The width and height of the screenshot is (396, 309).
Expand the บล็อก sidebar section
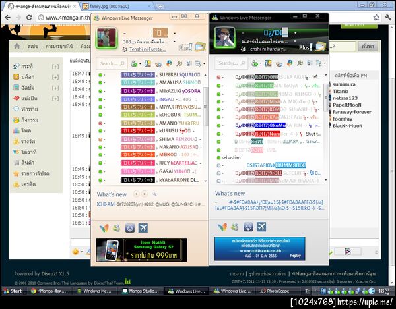(55, 77)
